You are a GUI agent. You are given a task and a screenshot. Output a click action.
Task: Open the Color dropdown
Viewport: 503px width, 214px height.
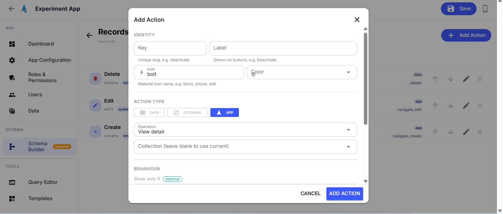302,72
